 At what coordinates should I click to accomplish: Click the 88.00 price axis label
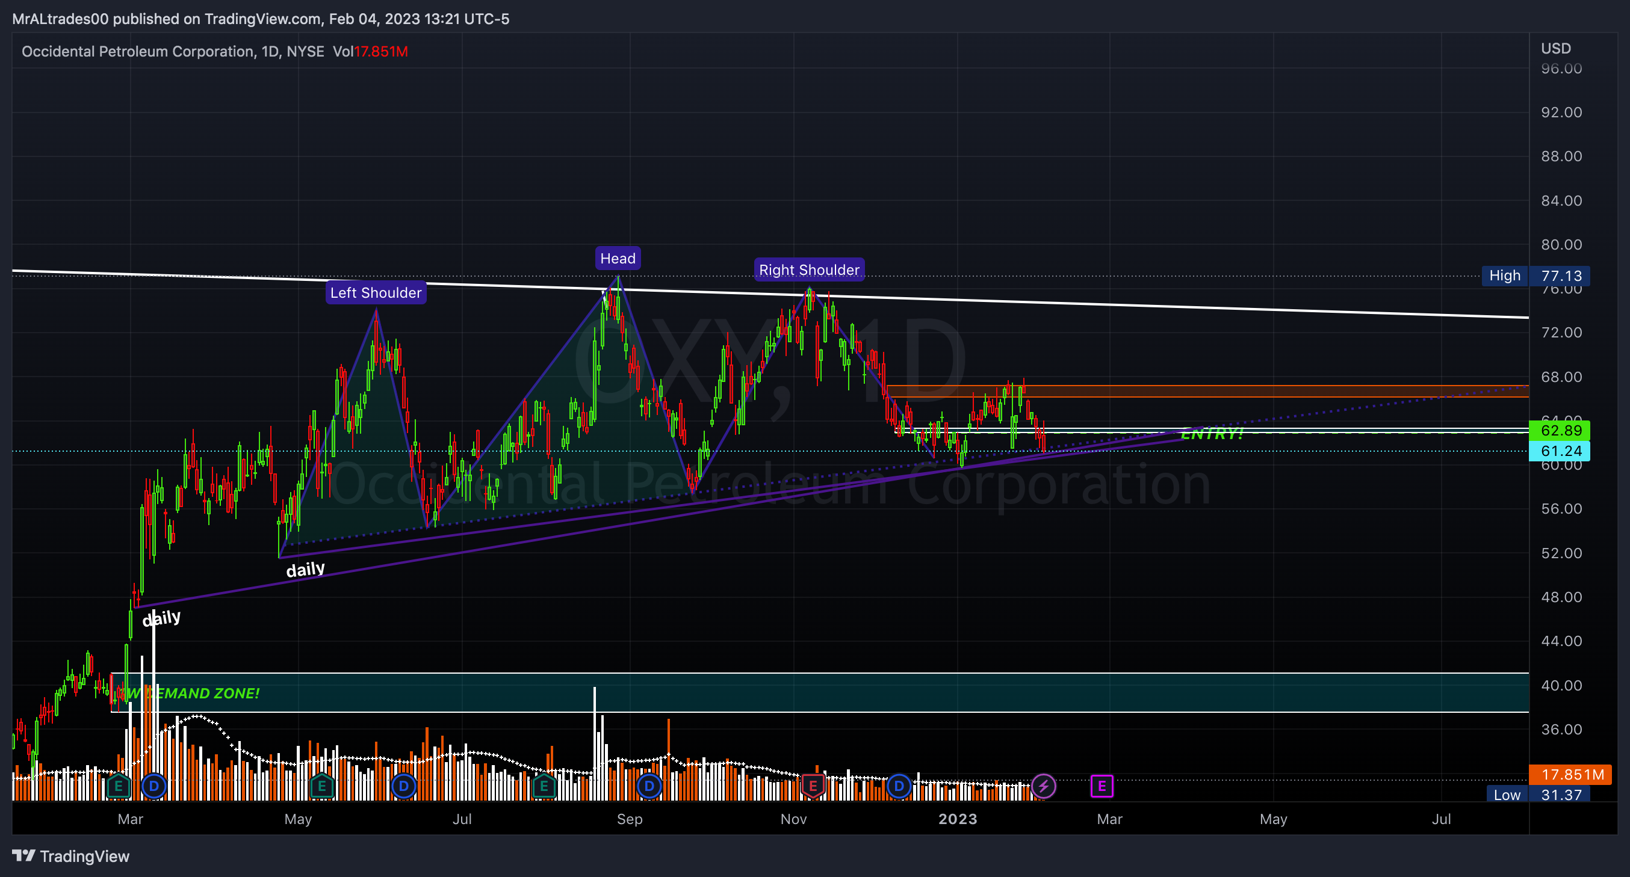click(1561, 156)
